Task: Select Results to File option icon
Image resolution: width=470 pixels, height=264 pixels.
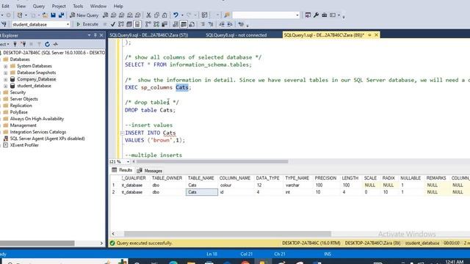Action: (192, 24)
